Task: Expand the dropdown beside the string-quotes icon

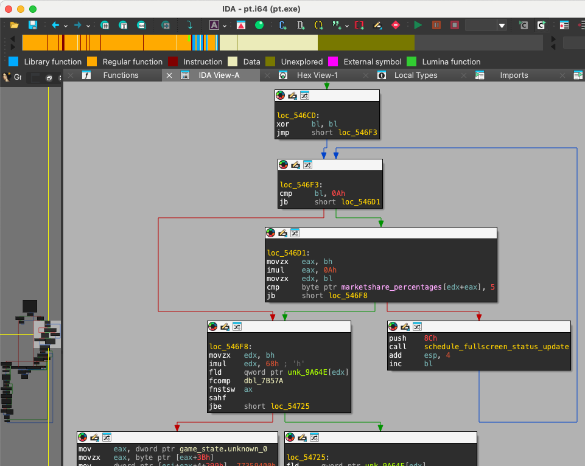Action: (347, 26)
